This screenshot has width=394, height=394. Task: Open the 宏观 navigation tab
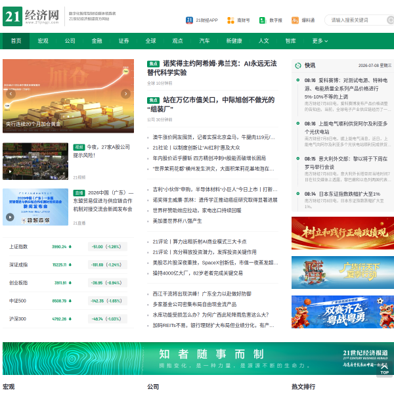pos(43,41)
